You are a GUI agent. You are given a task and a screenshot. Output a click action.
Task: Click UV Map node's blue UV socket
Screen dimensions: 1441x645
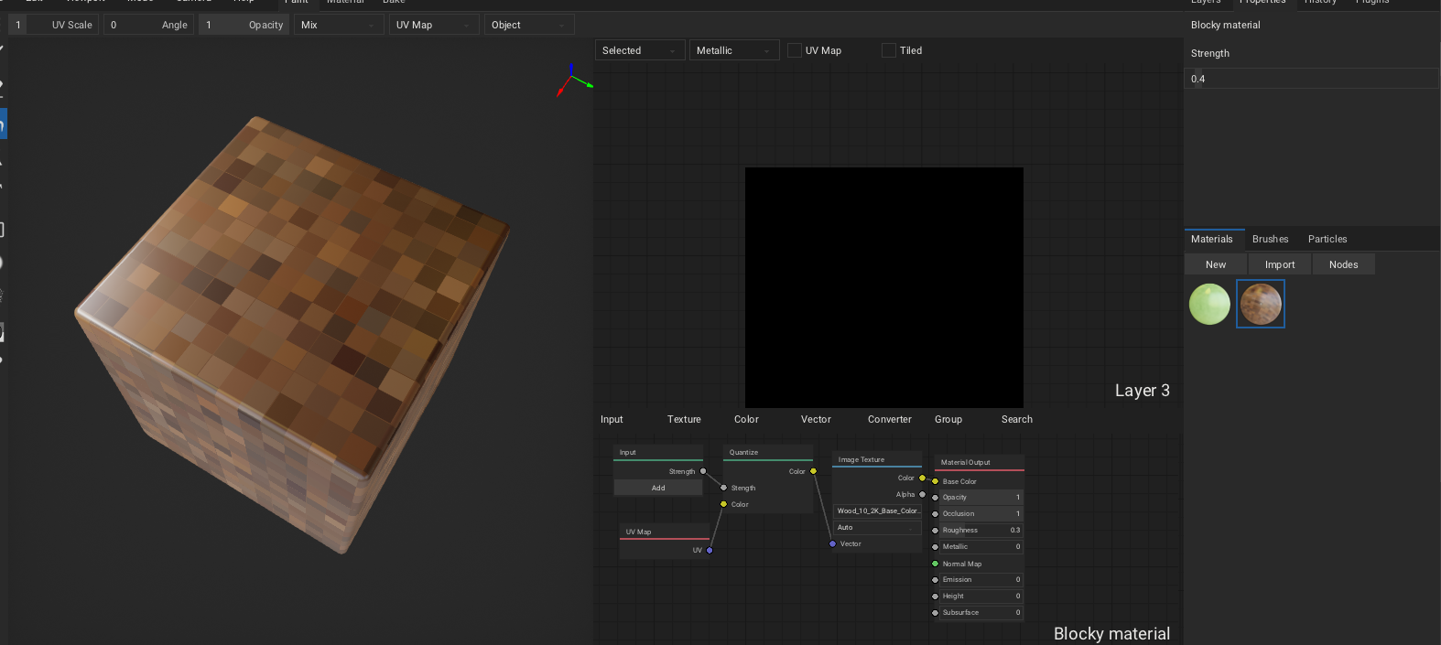[x=710, y=550]
